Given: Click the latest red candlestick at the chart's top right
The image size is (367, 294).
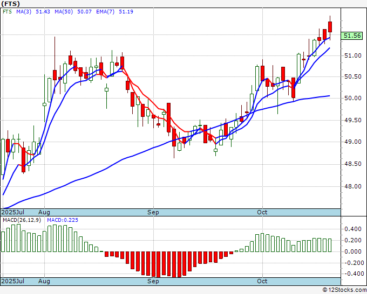Looking at the screenshot, I should coord(330,27).
